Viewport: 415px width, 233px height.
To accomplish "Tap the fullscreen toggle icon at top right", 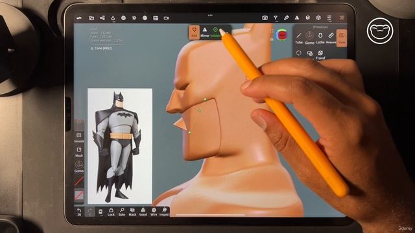I will pyautogui.click(x=342, y=17).
